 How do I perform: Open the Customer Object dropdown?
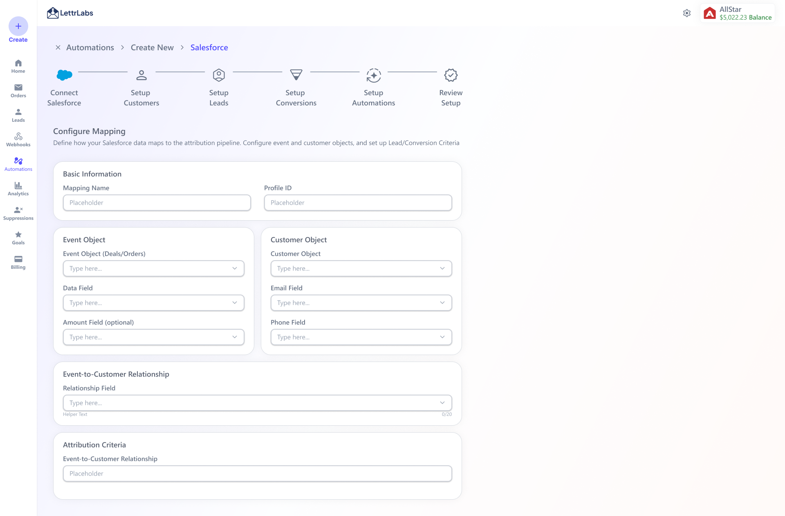pos(361,268)
